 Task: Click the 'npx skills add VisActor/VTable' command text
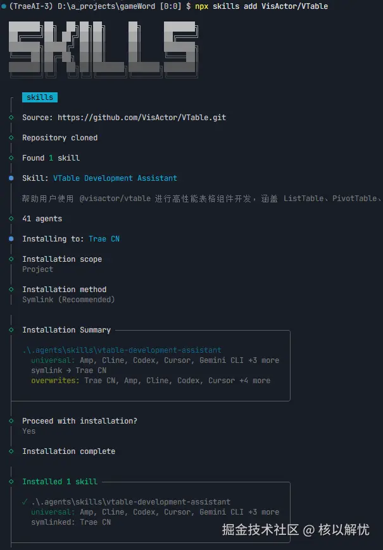(261, 6)
